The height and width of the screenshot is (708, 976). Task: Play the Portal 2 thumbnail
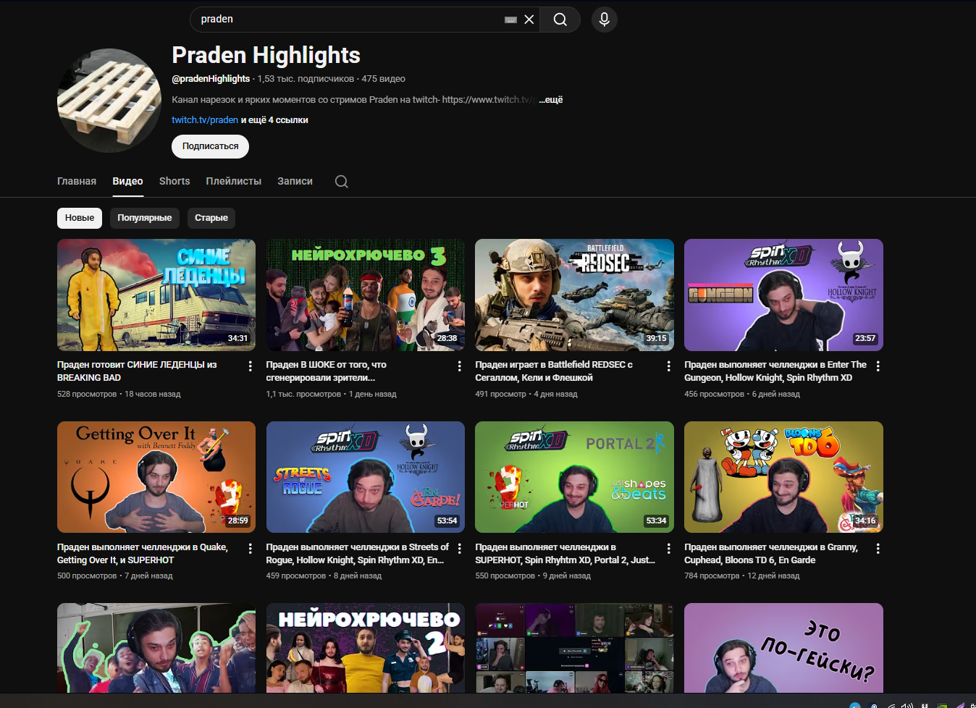pyautogui.click(x=574, y=477)
